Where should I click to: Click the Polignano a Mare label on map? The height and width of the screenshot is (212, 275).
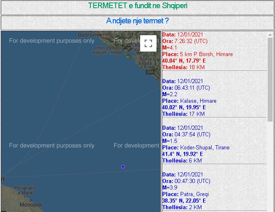click(25, 190)
